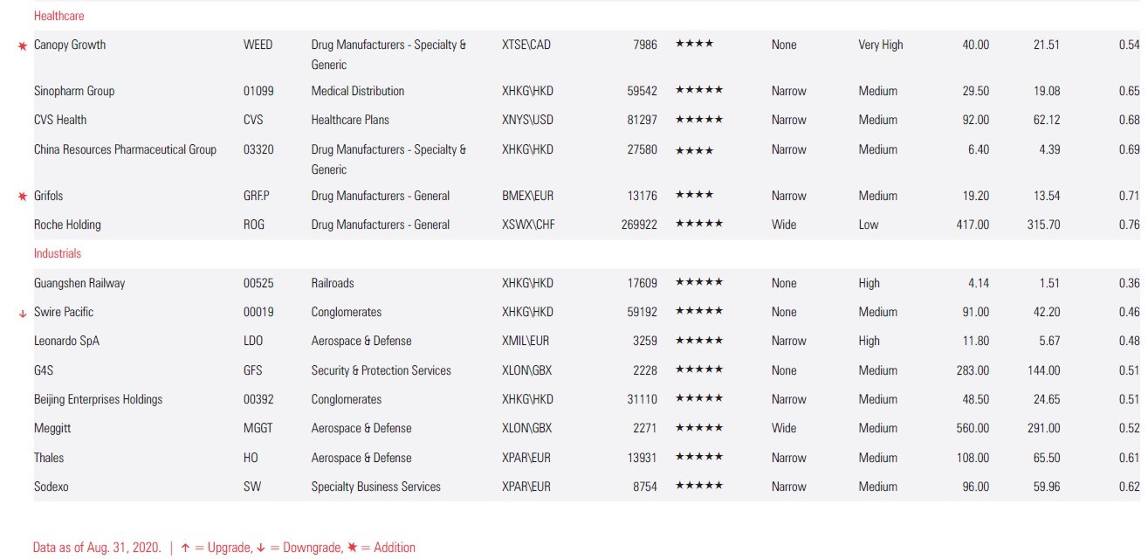1148x559 pixels.
Task: Click Roche Holding's five-star rating
Action: [698, 224]
